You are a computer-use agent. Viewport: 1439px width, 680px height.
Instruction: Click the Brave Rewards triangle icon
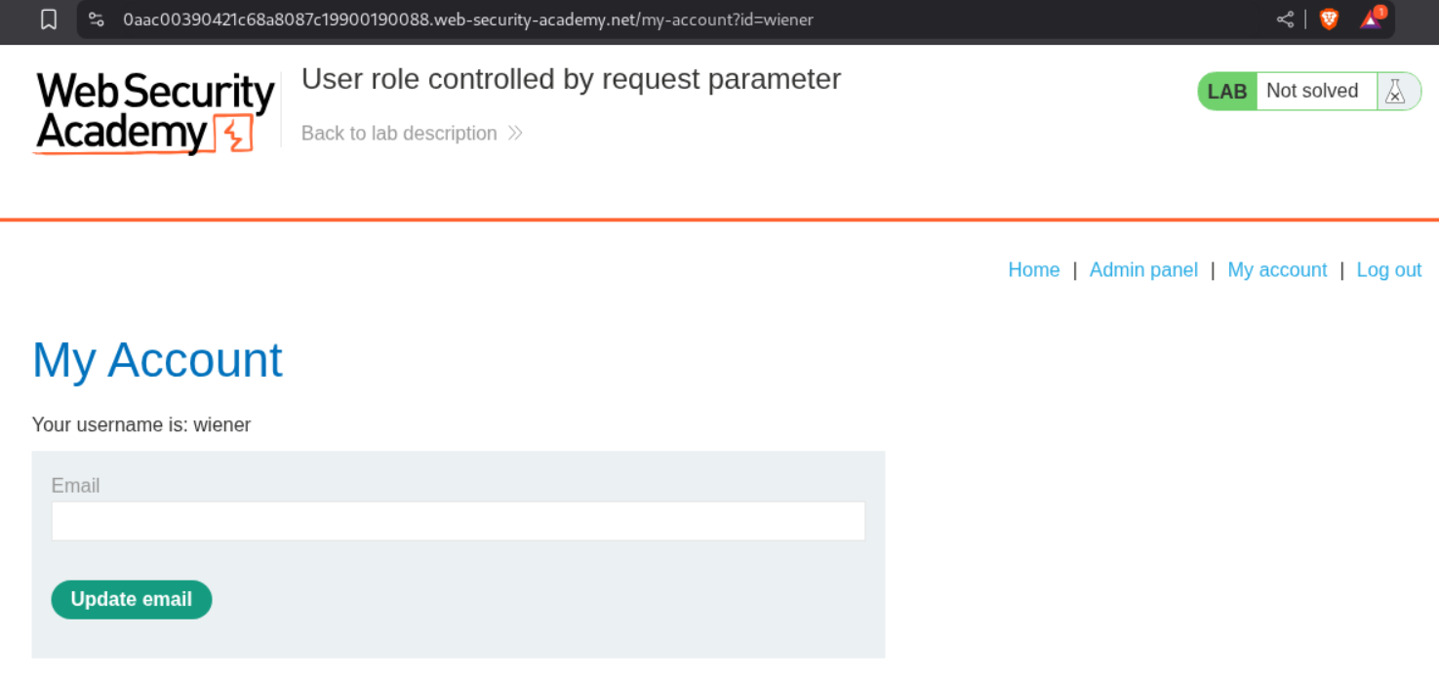pos(1371,20)
